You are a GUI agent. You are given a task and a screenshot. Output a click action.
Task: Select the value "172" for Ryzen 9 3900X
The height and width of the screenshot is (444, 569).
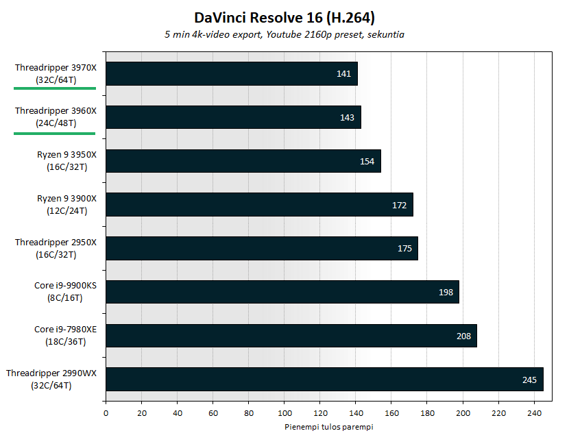coord(399,206)
